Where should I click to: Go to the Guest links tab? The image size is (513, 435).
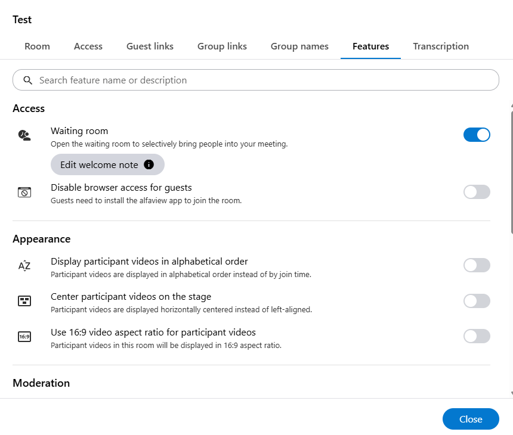pos(150,46)
